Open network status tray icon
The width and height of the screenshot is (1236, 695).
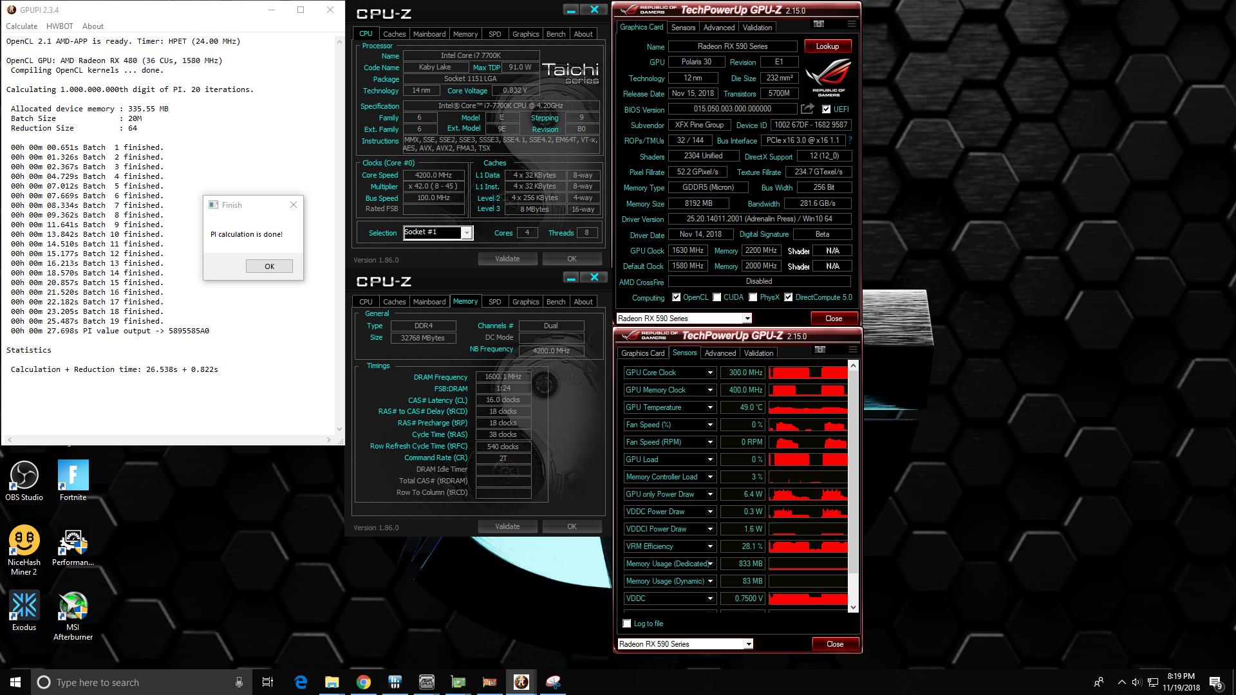(1153, 682)
